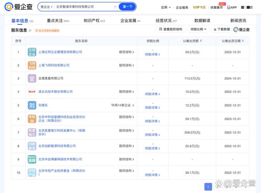Go to page 1 in pagination
The height and width of the screenshot is (193, 261).
pos(208,187)
